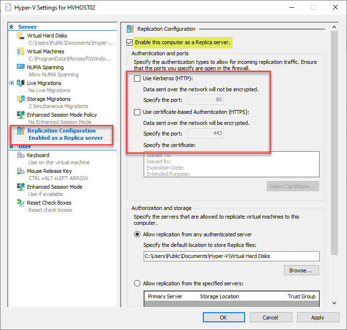Click the Virtual Hard Disks folder icon
This screenshot has width=347, height=330.
21,36
